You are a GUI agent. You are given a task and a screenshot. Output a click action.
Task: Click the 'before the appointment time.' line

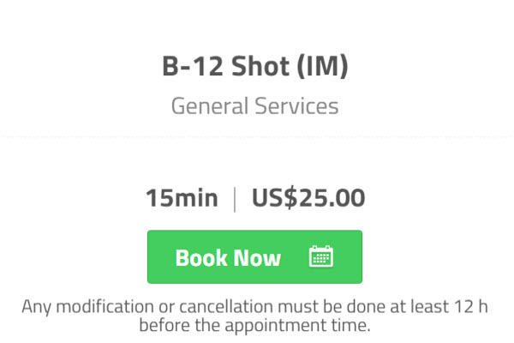(x=254, y=326)
